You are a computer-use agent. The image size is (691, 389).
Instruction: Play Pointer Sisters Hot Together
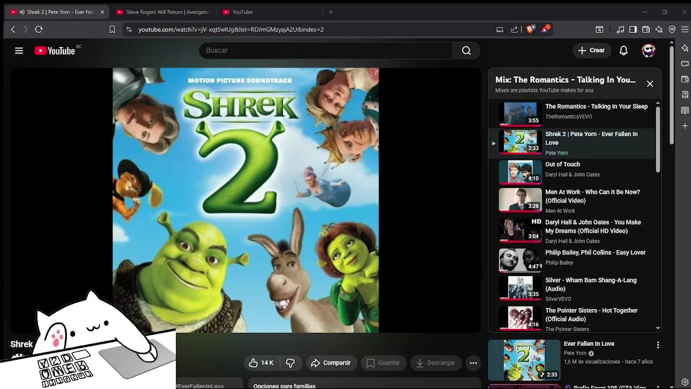pos(572,319)
